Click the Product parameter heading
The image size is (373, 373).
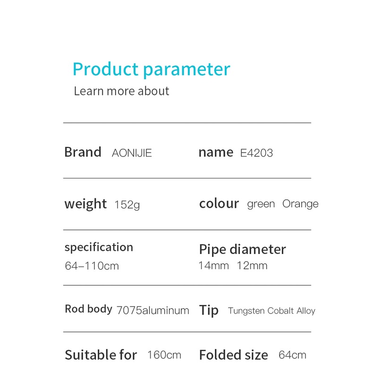(151, 69)
